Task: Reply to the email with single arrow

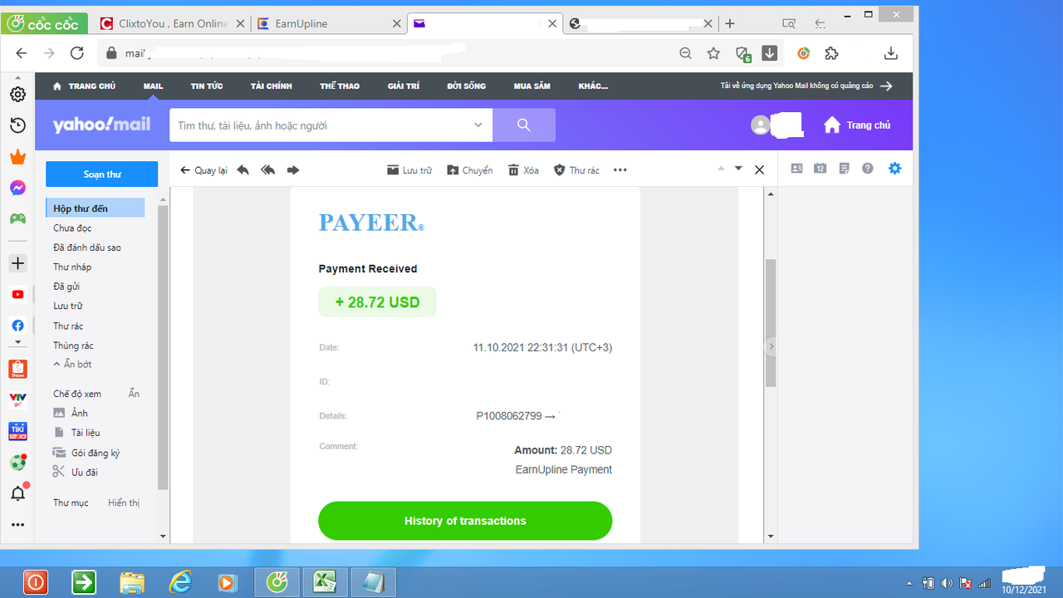Action: (242, 170)
